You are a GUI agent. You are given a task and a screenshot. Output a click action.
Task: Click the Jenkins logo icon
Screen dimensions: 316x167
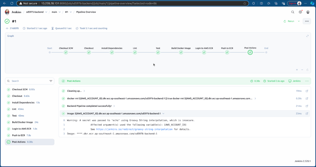pos(7,12)
